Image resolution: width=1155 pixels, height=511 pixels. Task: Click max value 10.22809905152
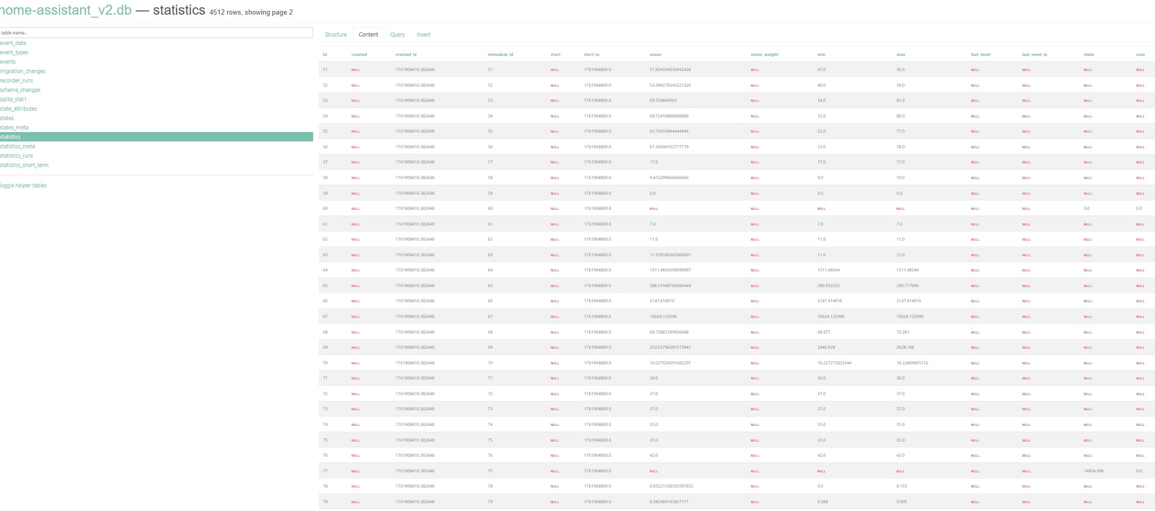click(912, 363)
